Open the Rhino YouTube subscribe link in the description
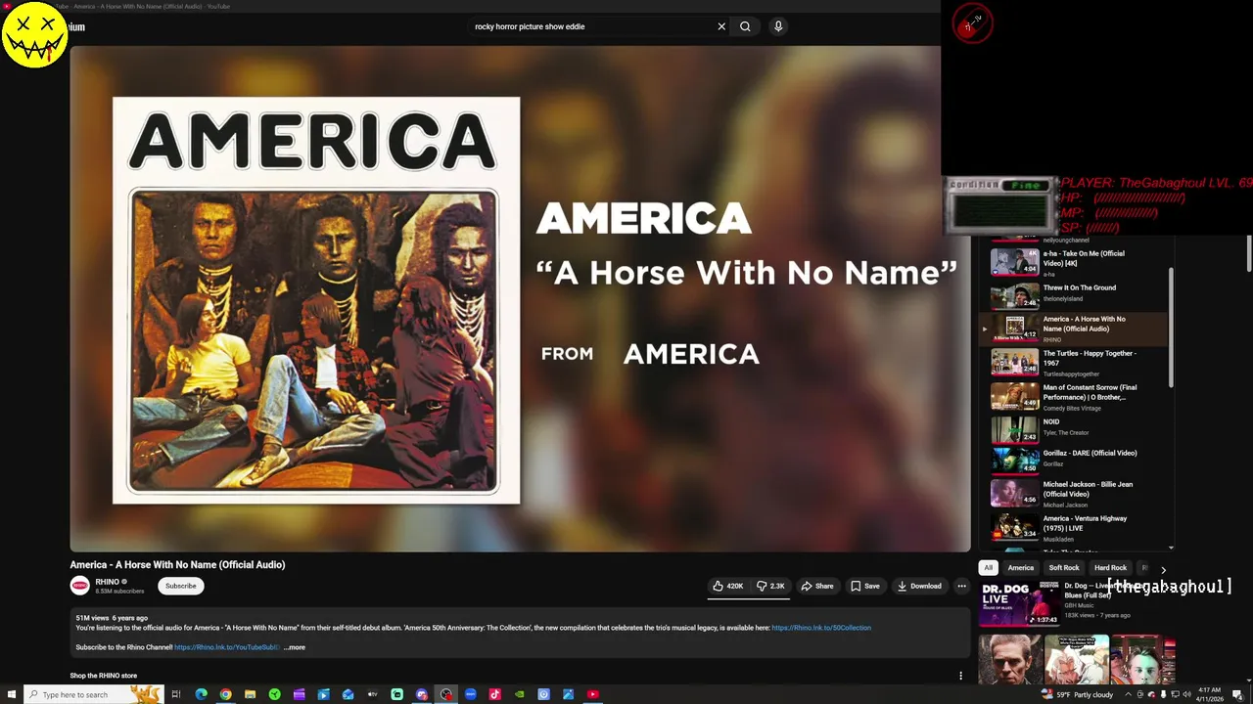 pyautogui.click(x=227, y=647)
